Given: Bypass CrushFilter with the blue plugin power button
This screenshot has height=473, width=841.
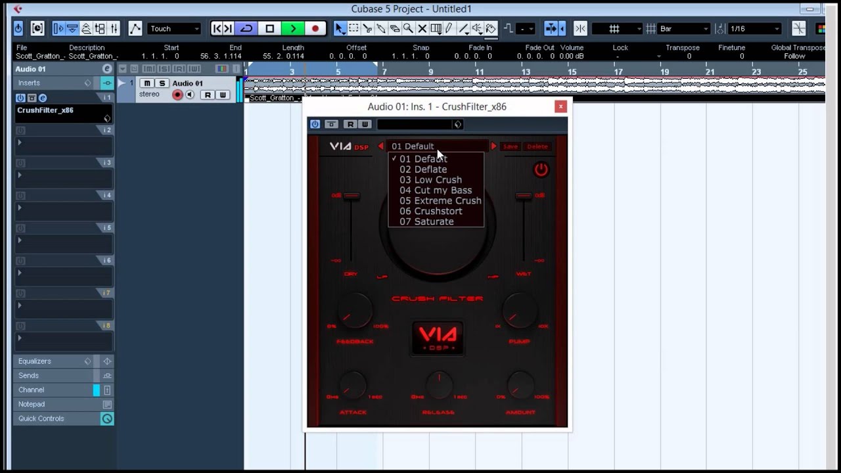Looking at the screenshot, I should (315, 124).
